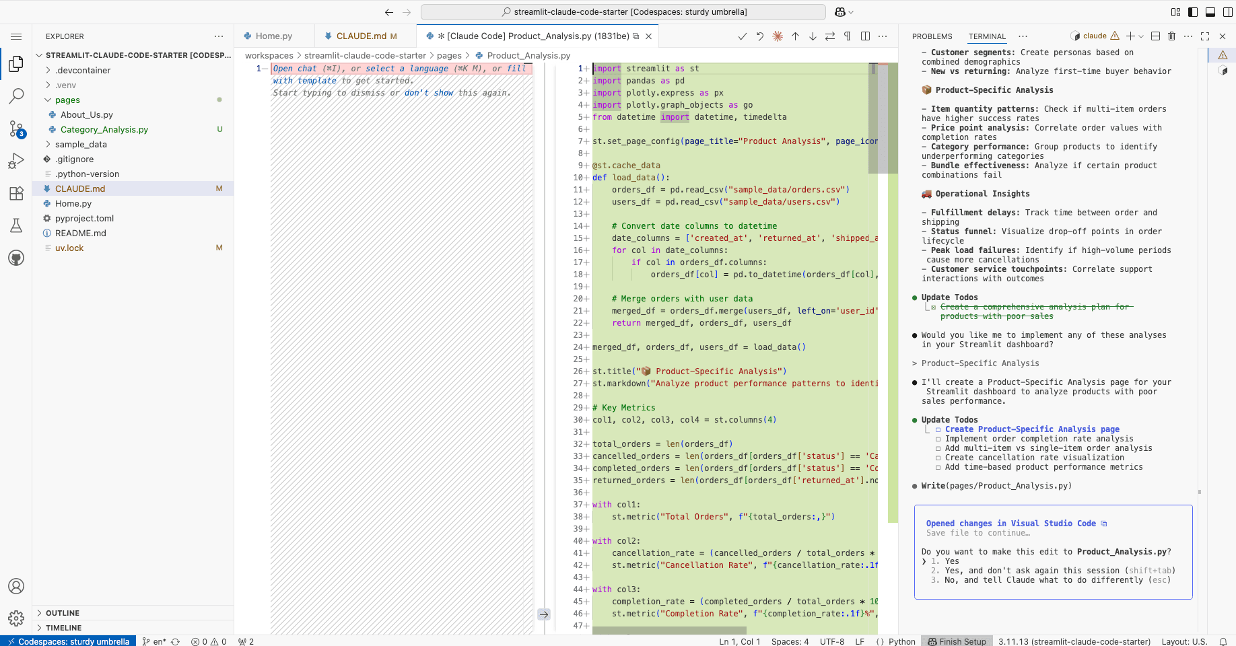
Task: Kill the terminal with trash icon
Action: click(x=1171, y=36)
